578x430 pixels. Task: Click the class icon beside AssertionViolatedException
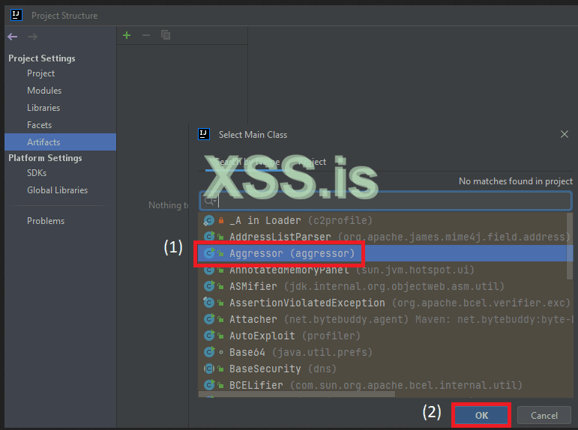(208, 303)
